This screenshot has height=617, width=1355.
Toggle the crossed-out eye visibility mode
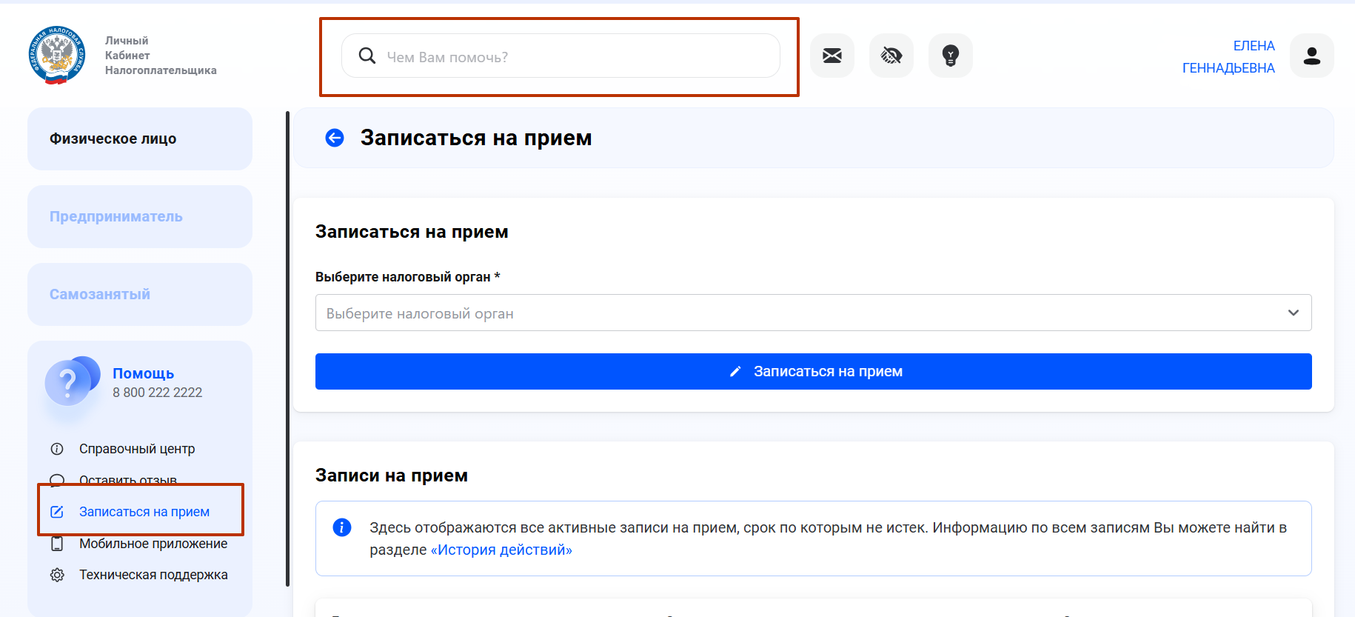tap(891, 56)
